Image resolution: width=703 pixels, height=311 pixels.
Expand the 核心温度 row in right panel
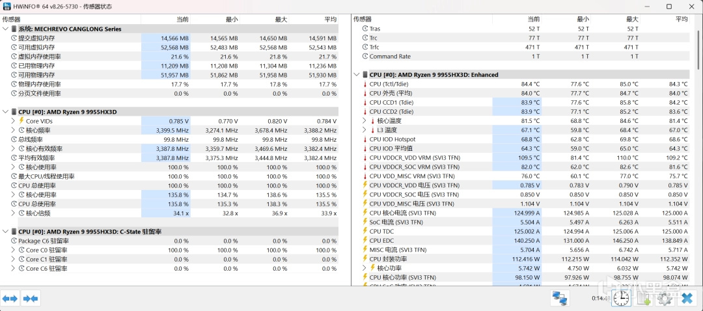click(365, 121)
